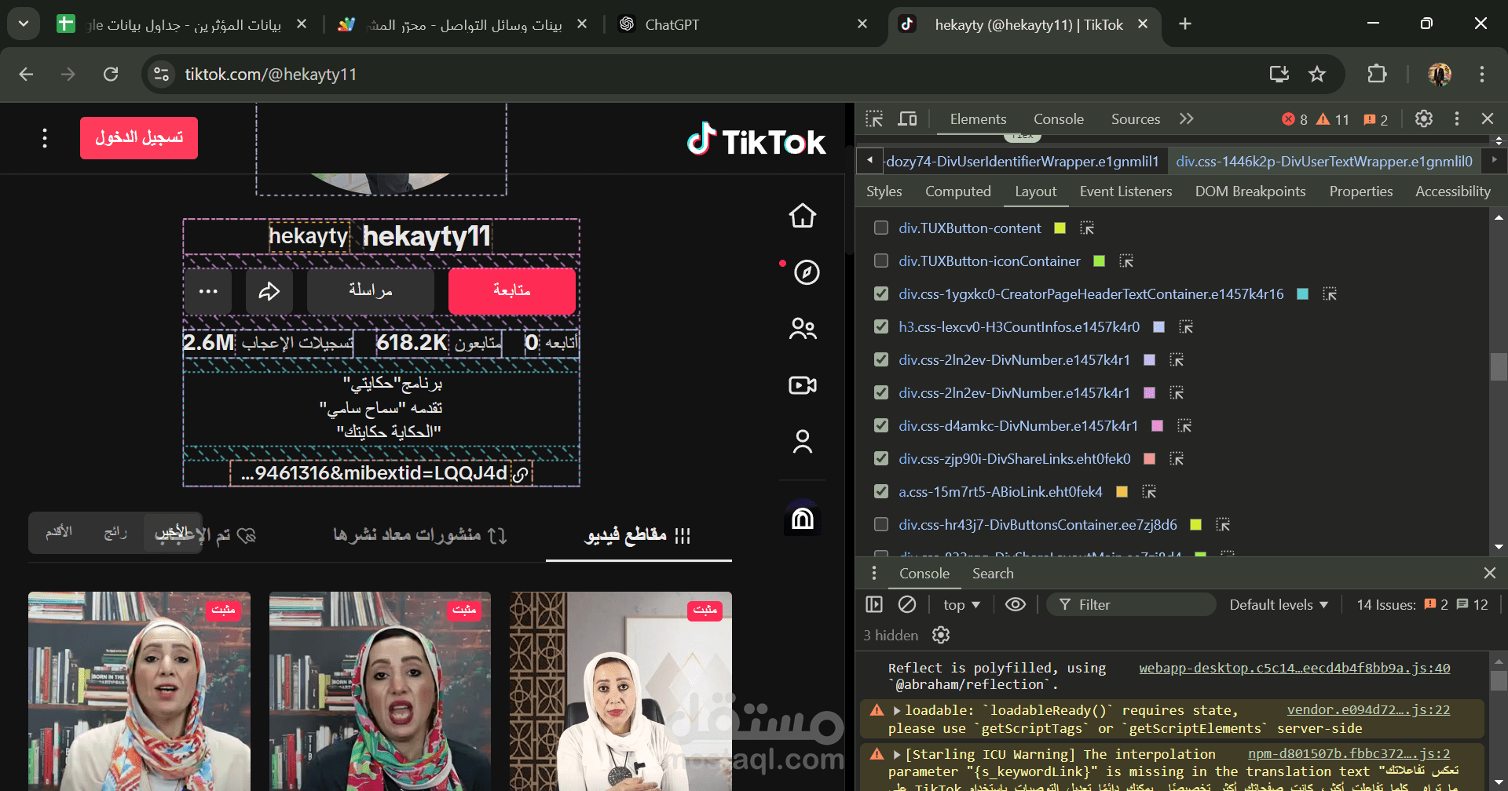Click the TikTok home sidebar icon
This screenshot has width=1508, height=791.
(802, 215)
